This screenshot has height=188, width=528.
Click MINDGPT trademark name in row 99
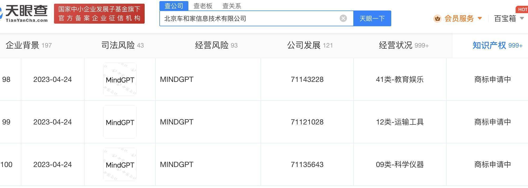tap(177, 122)
